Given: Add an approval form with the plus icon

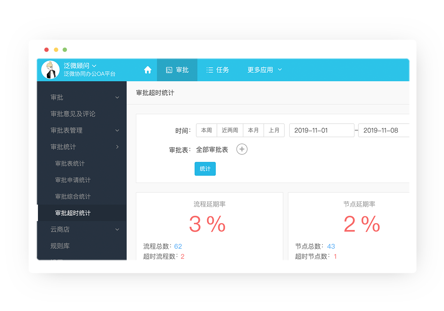Looking at the screenshot, I should pyautogui.click(x=242, y=149).
